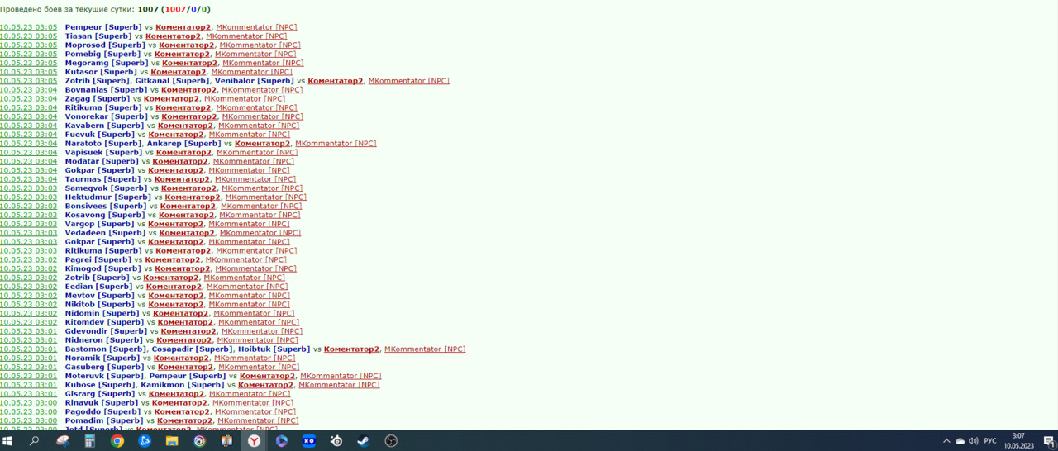Screen dimensions: 1058x451
Task: Click MKommentator [NPC] in the Naratoto, Ankarep row
Action: (336, 144)
